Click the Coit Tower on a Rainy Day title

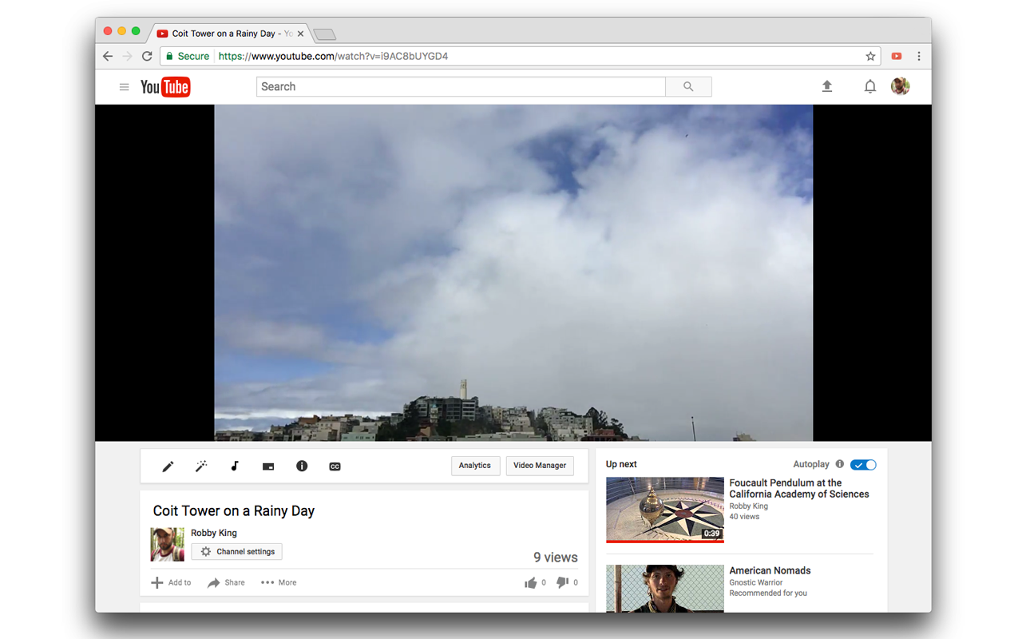(234, 511)
